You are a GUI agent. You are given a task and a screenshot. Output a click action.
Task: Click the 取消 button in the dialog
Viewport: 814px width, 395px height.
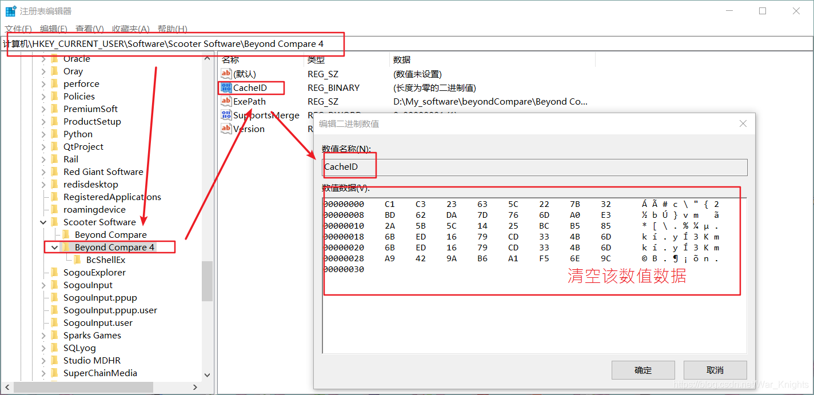[715, 370]
